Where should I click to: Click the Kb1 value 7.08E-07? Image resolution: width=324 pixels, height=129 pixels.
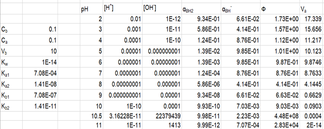click(40, 95)
